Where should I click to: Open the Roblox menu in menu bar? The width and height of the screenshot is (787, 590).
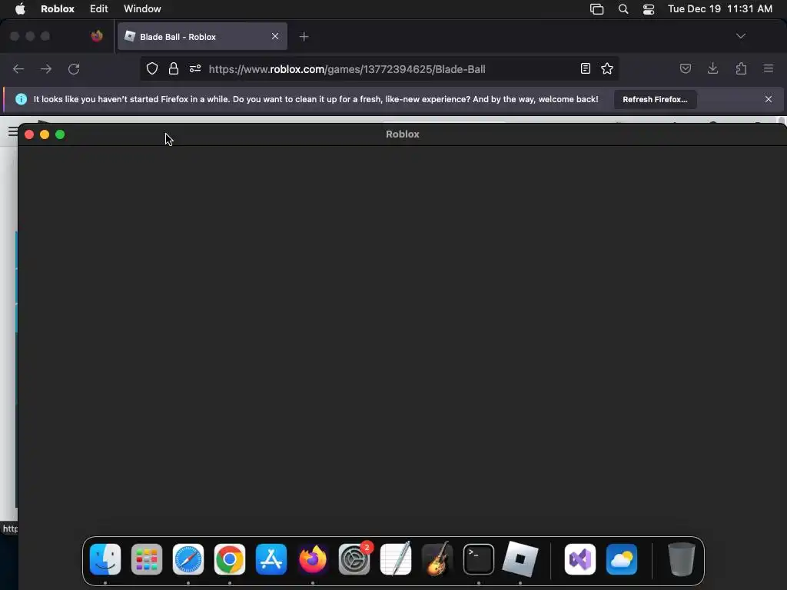tap(57, 9)
